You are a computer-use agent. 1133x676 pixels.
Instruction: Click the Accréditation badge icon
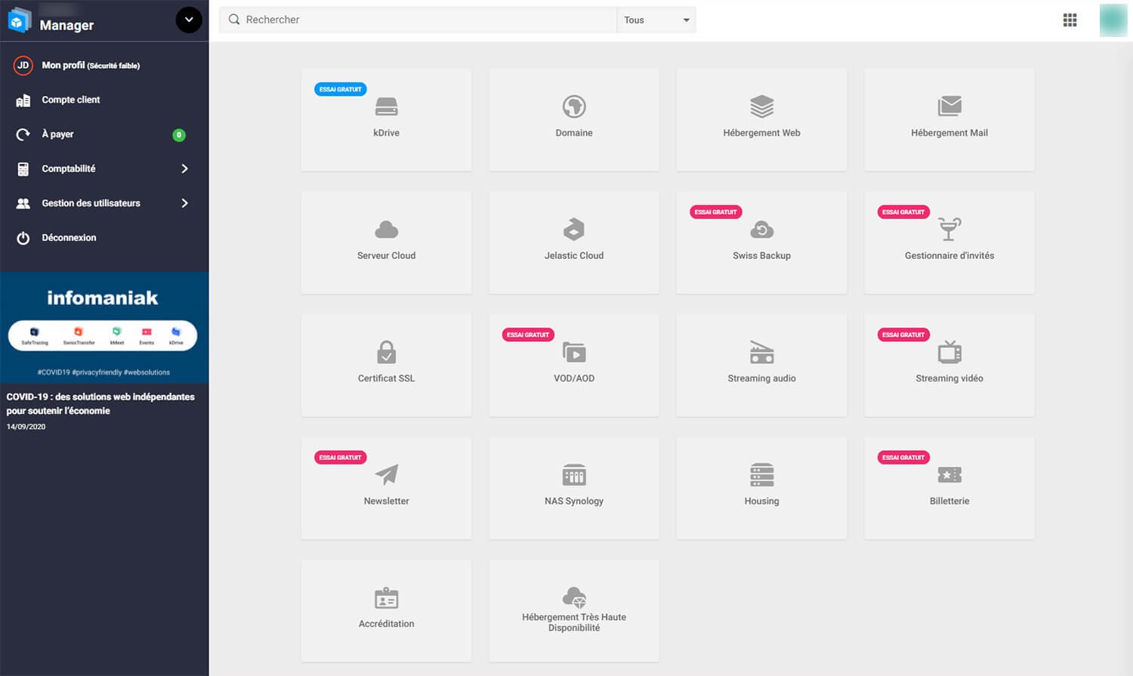pyautogui.click(x=386, y=598)
